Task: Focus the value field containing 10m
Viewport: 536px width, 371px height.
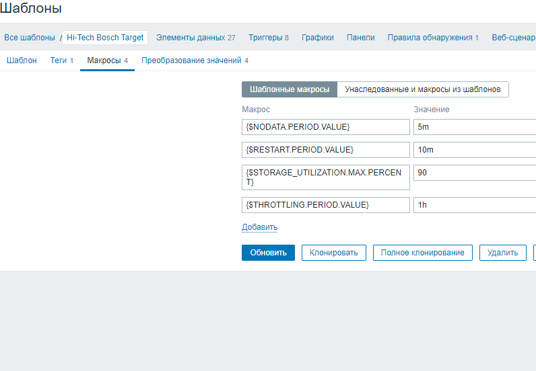Action: pos(474,149)
